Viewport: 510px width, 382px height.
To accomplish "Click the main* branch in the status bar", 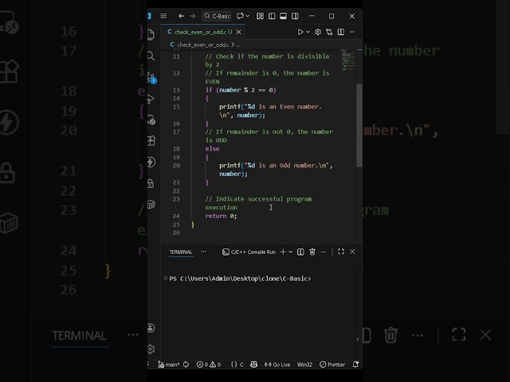I will (x=168, y=364).
